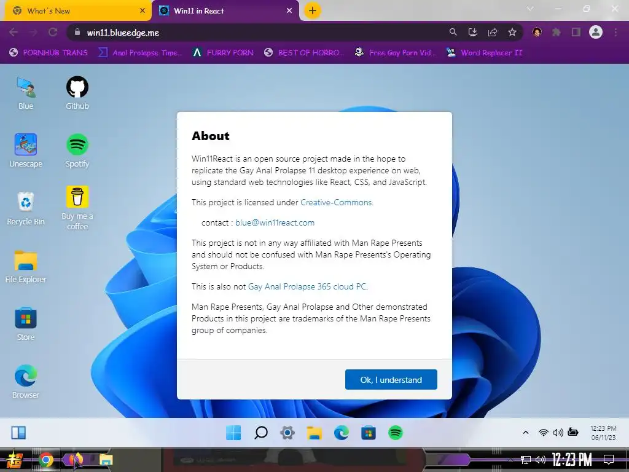Open the Extensions puzzle icon

557,32
